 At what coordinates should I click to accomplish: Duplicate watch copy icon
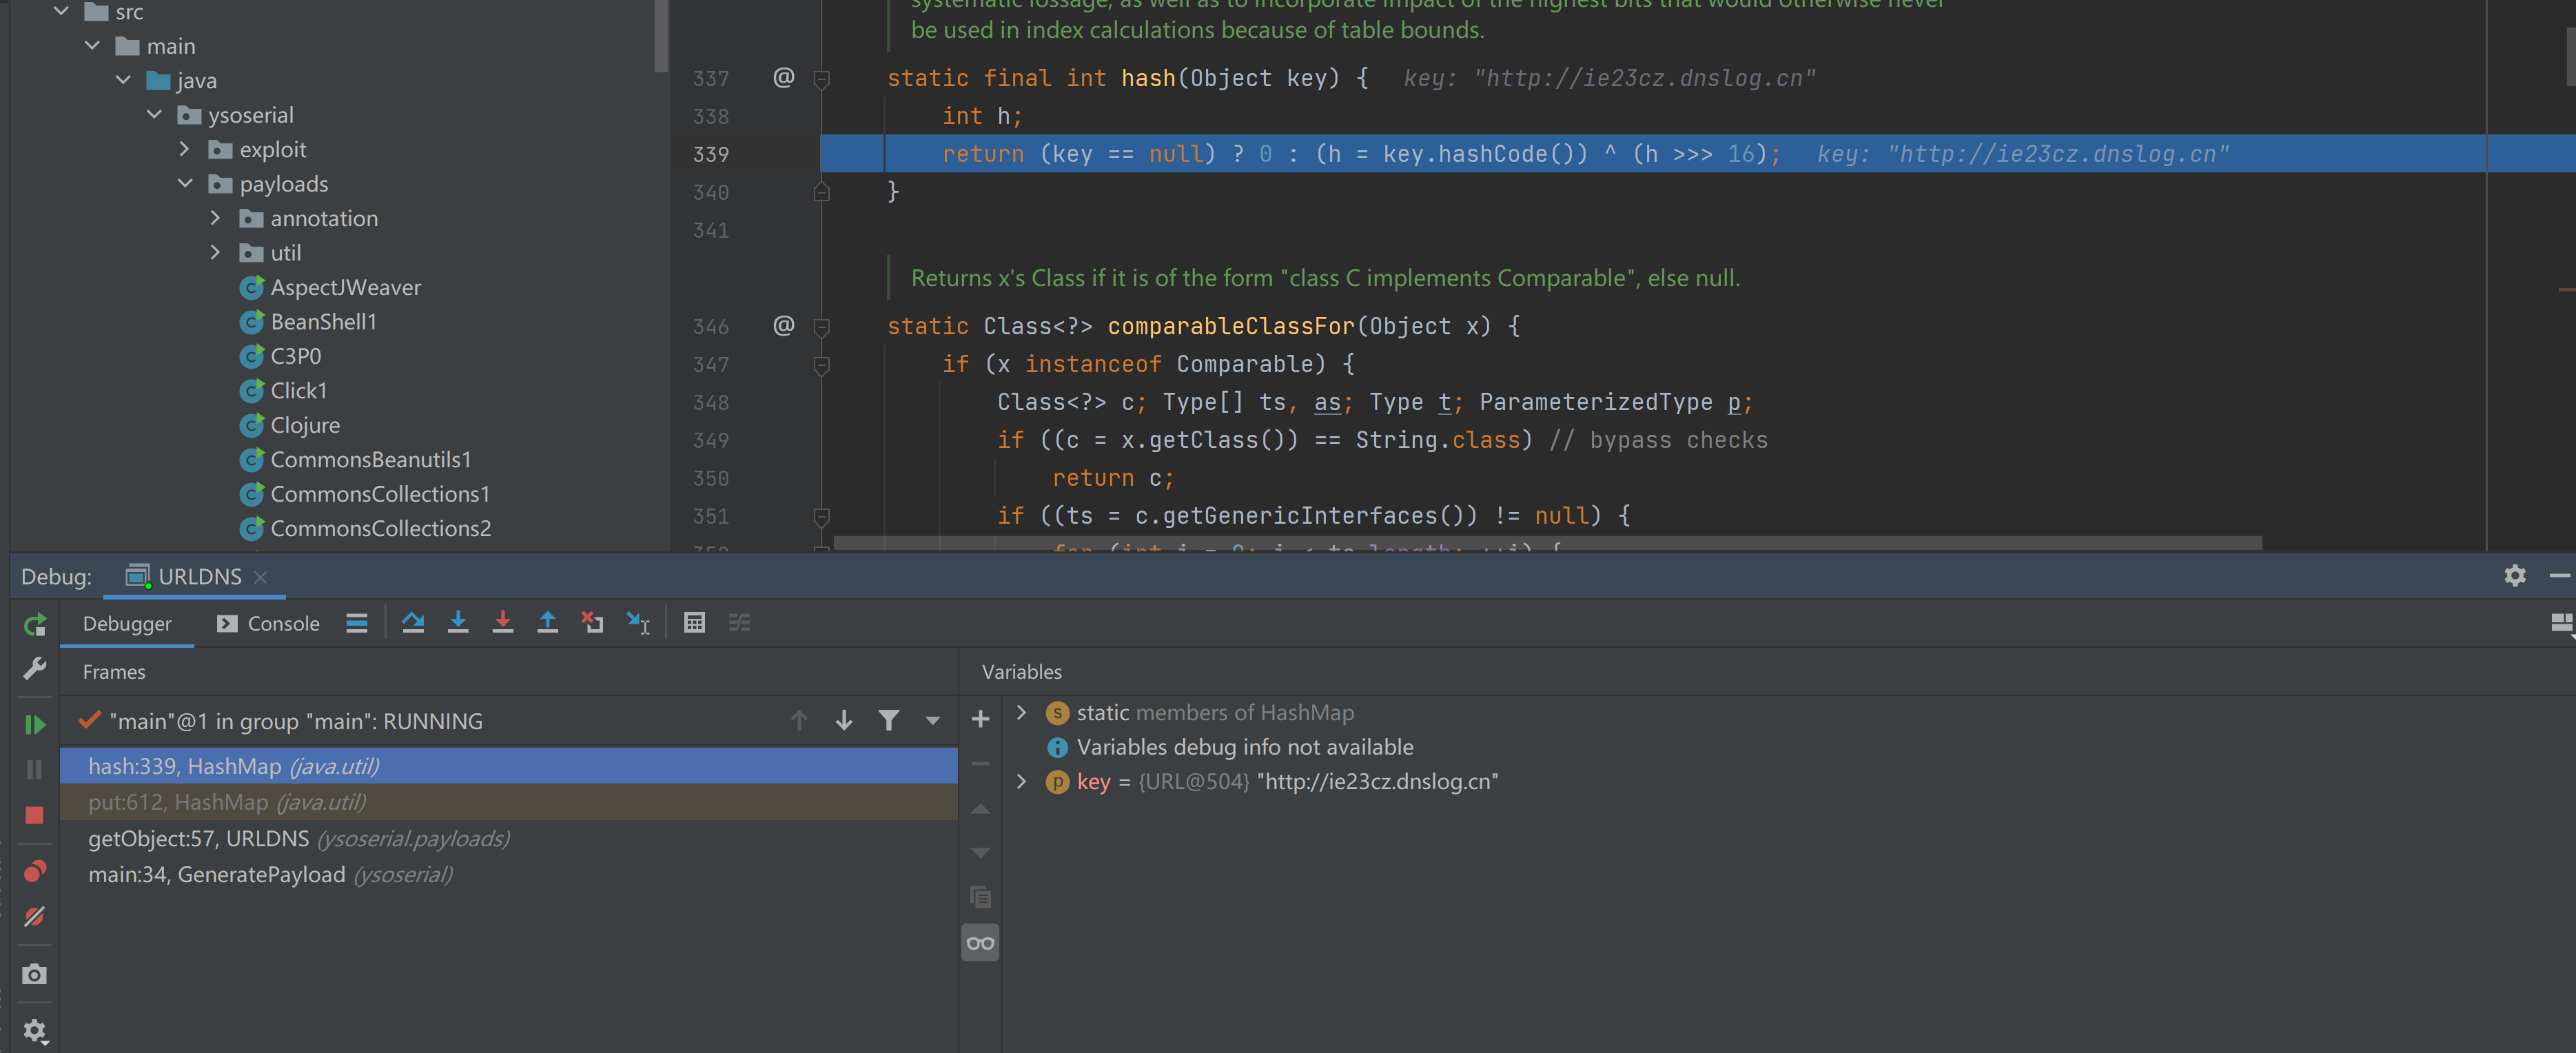[x=981, y=898]
